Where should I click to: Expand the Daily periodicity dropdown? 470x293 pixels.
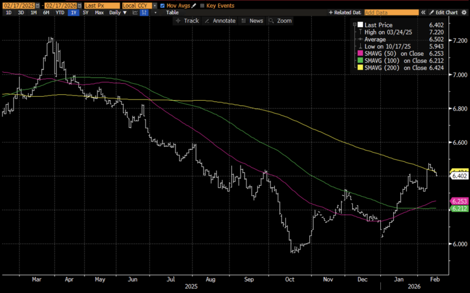pyautogui.click(x=116, y=12)
